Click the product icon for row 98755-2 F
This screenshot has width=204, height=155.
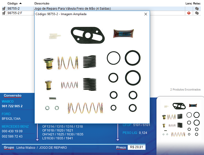[4, 13]
